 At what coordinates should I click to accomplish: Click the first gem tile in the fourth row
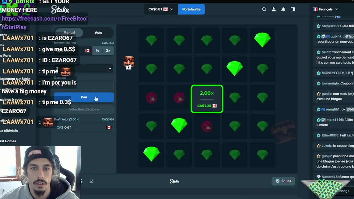tap(152, 126)
